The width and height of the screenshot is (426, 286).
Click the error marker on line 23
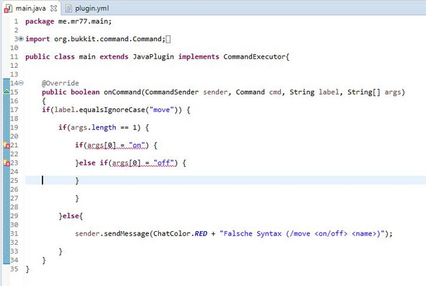[x=6, y=162]
